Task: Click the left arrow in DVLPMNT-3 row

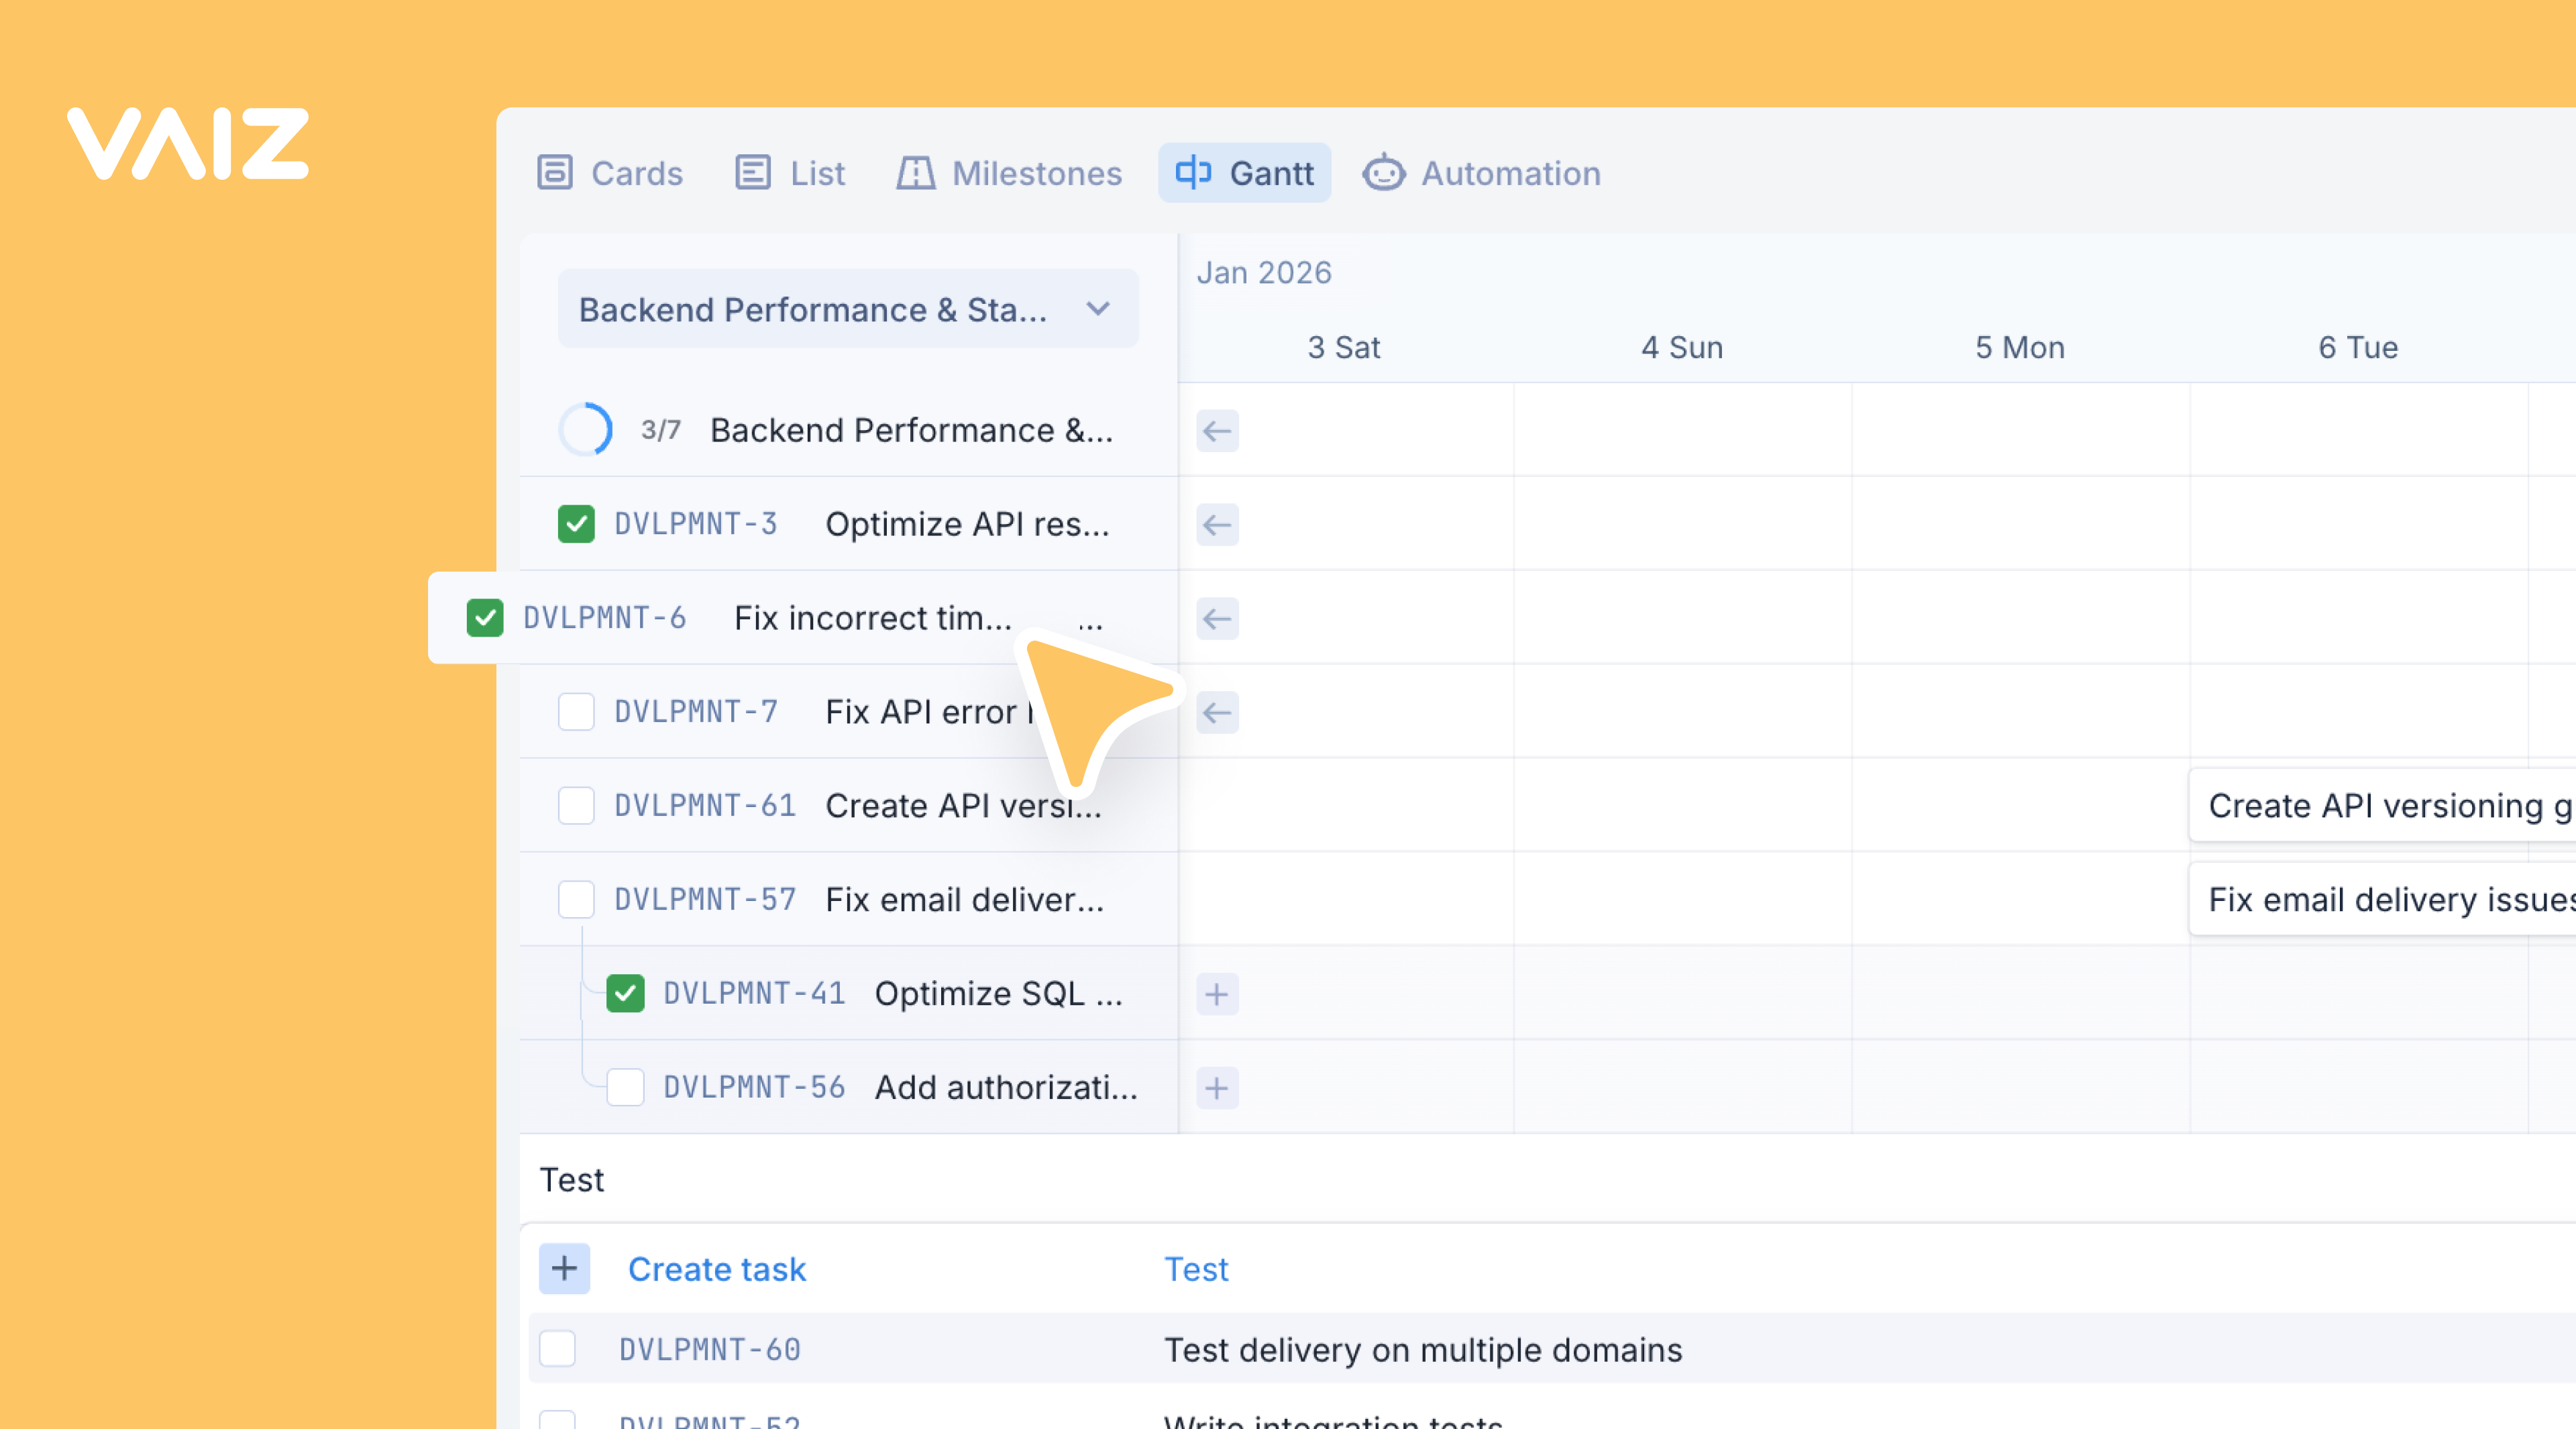Action: pos(1217,525)
